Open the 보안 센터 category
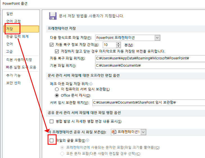The image size is (205, 158). pos(13,83)
